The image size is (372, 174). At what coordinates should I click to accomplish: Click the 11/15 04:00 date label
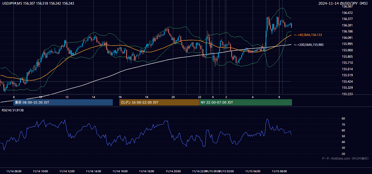coord(253,171)
